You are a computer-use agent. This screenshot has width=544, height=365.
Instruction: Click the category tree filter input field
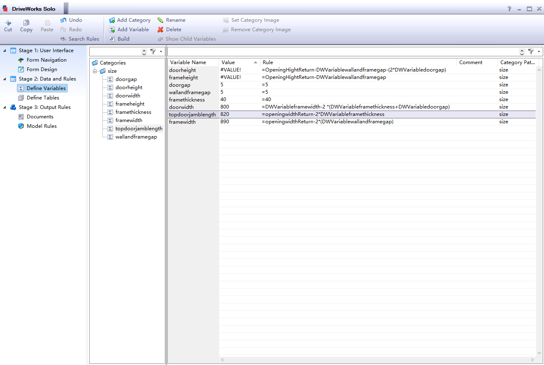(x=115, y=52)
